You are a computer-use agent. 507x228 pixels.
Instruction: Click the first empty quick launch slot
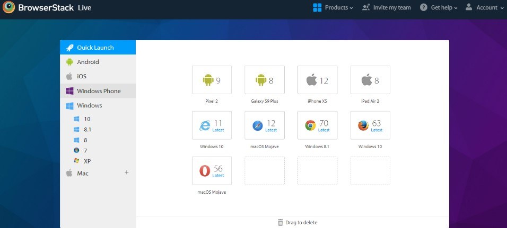[x=265, y=170]
